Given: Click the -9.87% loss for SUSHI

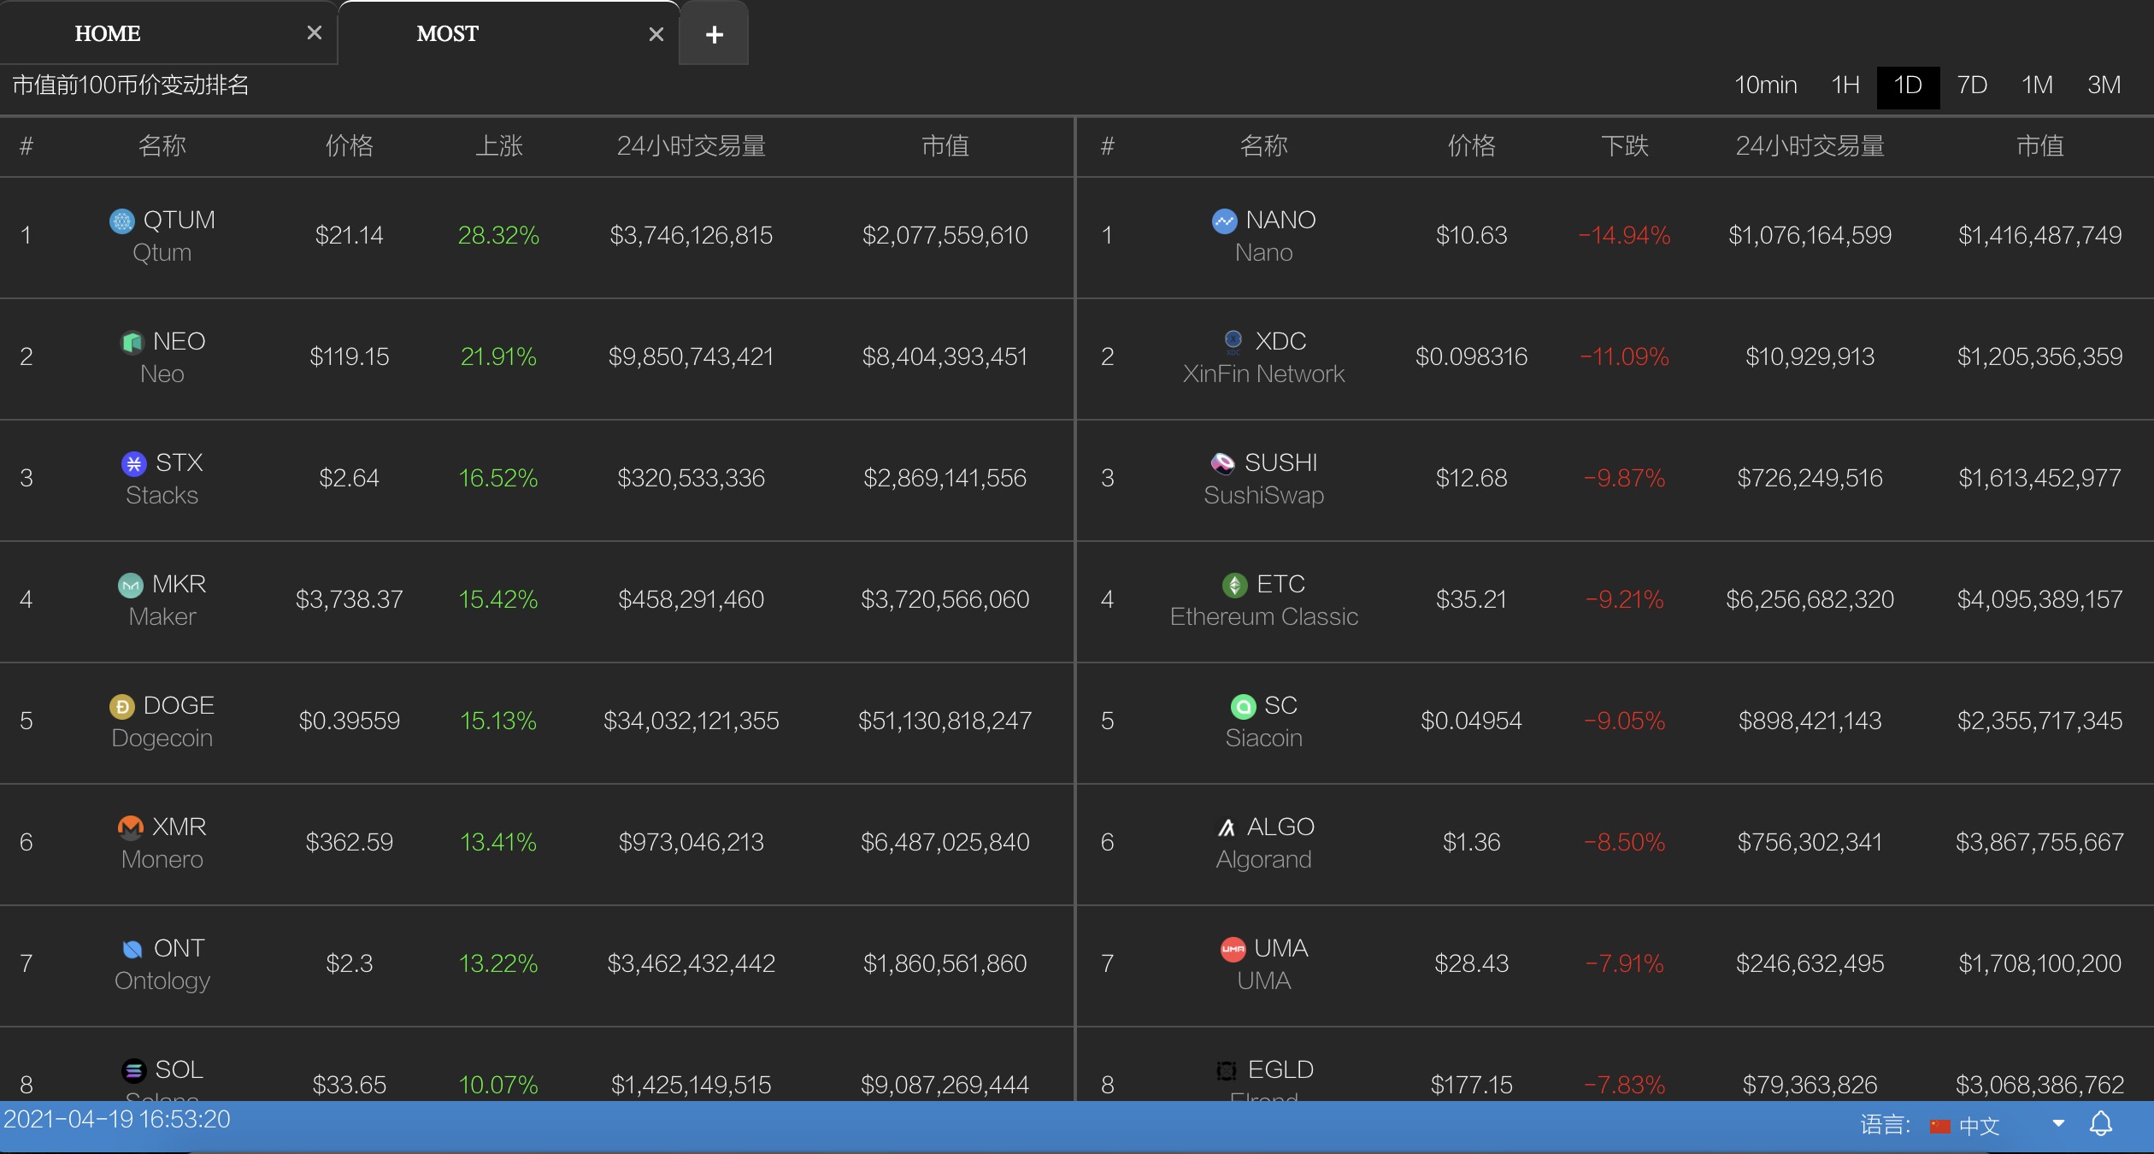Looking at the screenshot, I should click(x=1624, y=478).
